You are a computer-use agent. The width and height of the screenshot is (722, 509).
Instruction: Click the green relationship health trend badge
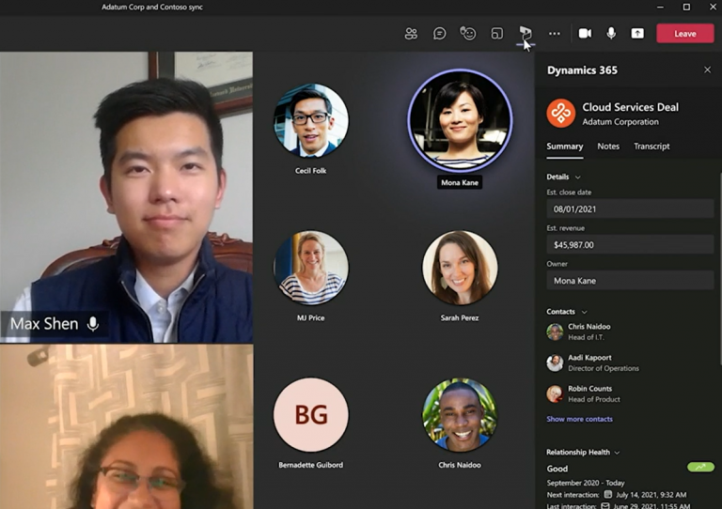tap(700, 467)
